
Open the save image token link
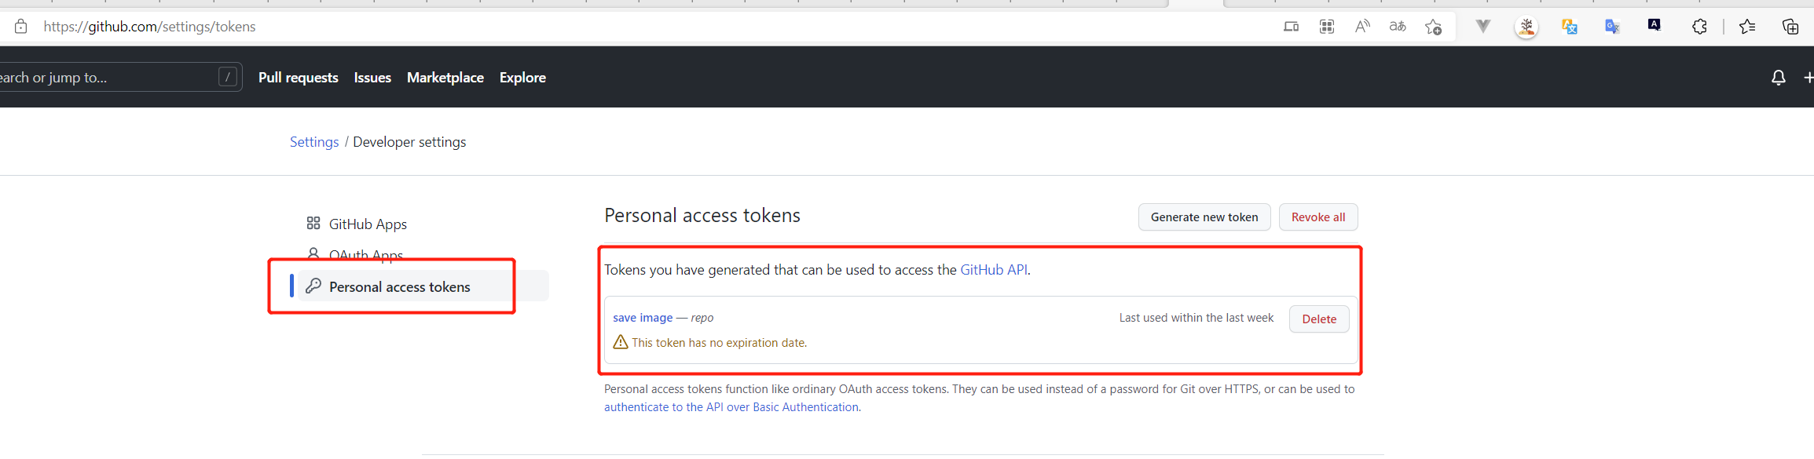coord(643,318)
